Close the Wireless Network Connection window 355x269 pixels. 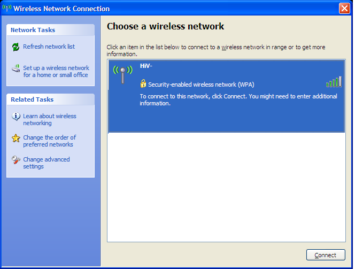tap(344, 9)
